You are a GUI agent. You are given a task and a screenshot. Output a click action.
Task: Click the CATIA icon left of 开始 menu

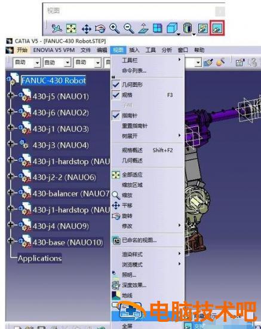10,50
